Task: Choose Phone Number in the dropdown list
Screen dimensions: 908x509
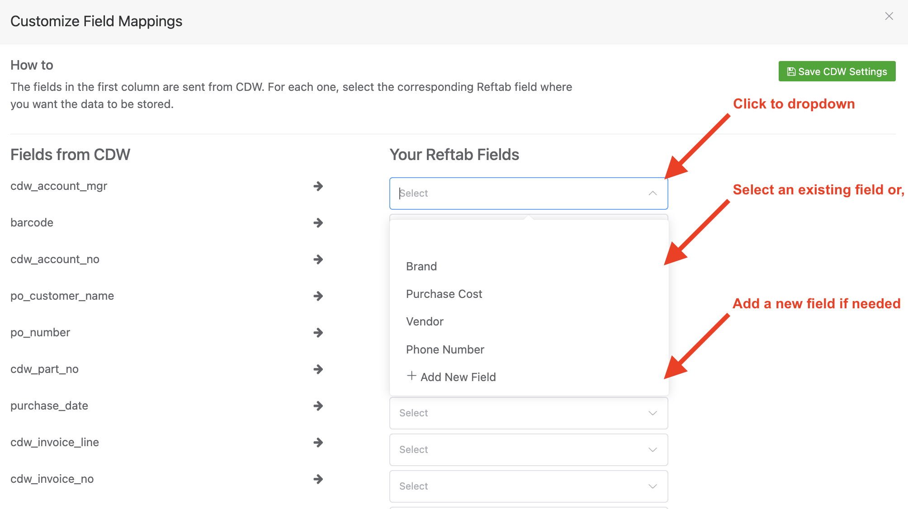Action: point(445,349)
